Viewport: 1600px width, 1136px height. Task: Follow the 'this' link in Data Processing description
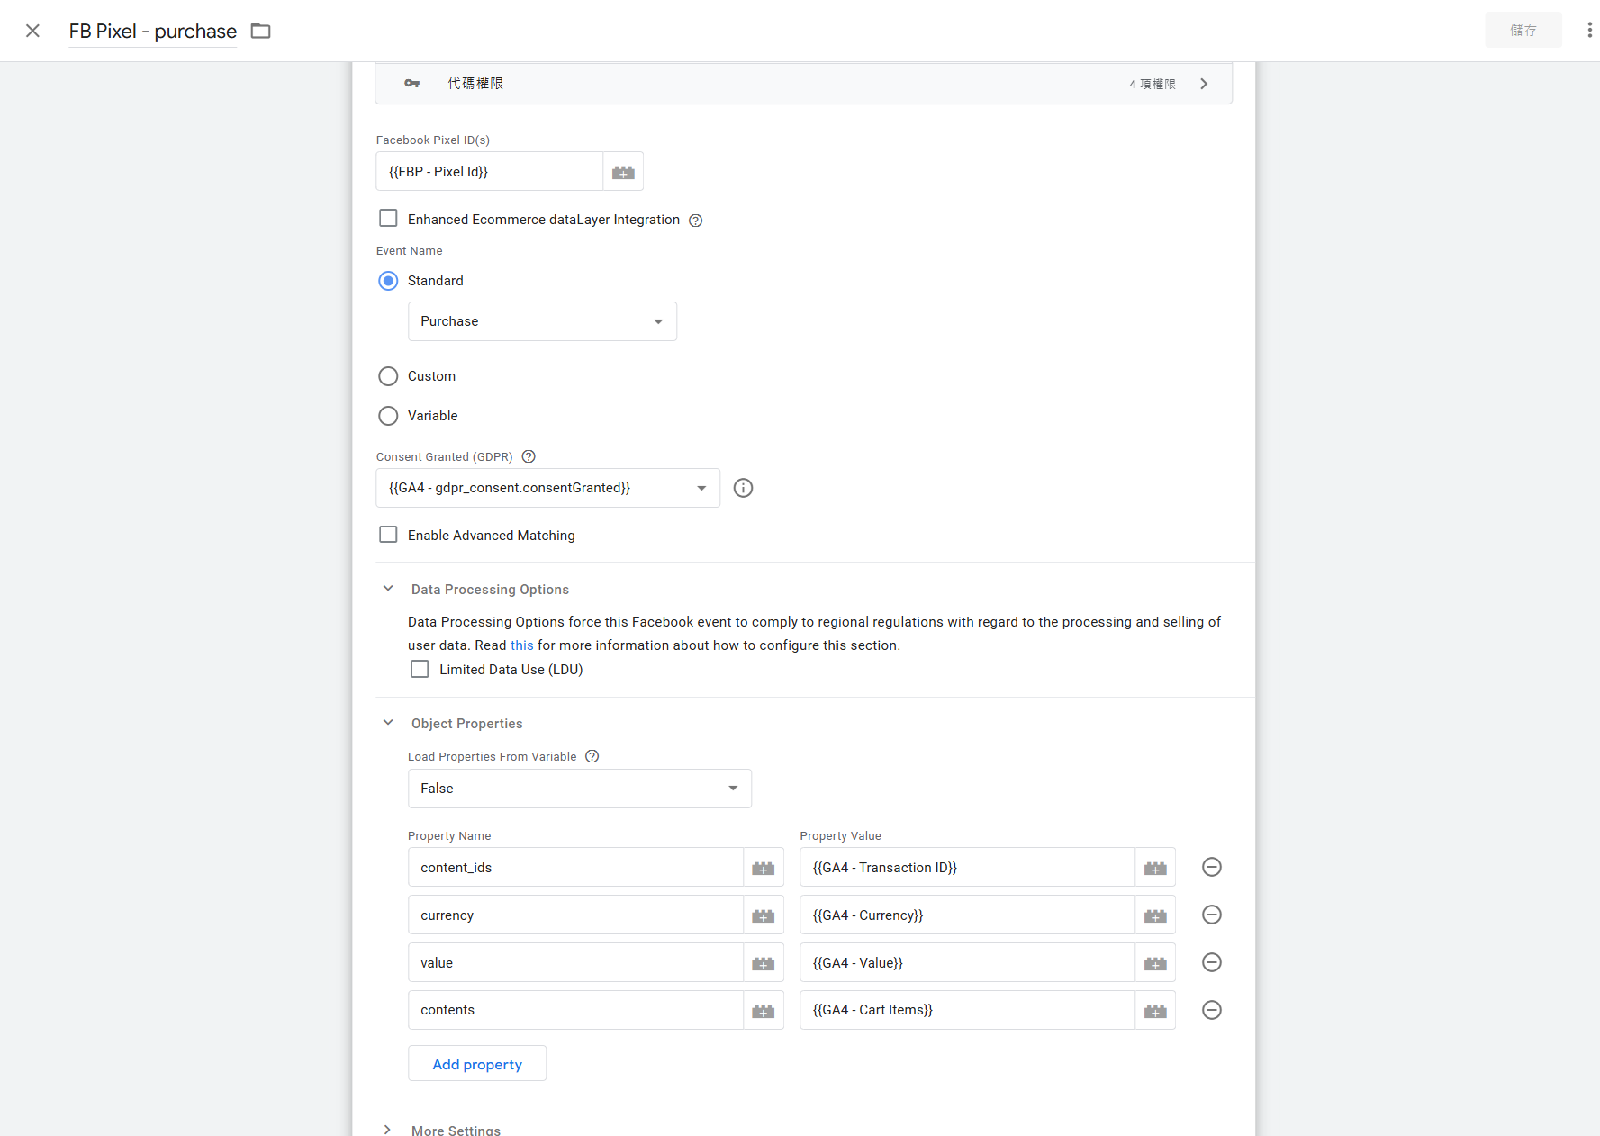(x=521, y=645)
